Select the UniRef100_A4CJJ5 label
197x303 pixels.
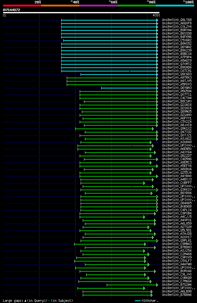tap(177, 217)
